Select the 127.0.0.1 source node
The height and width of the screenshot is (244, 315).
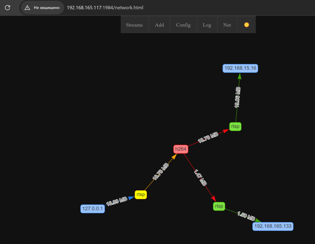pyautogui.click(x=93, y=209)
